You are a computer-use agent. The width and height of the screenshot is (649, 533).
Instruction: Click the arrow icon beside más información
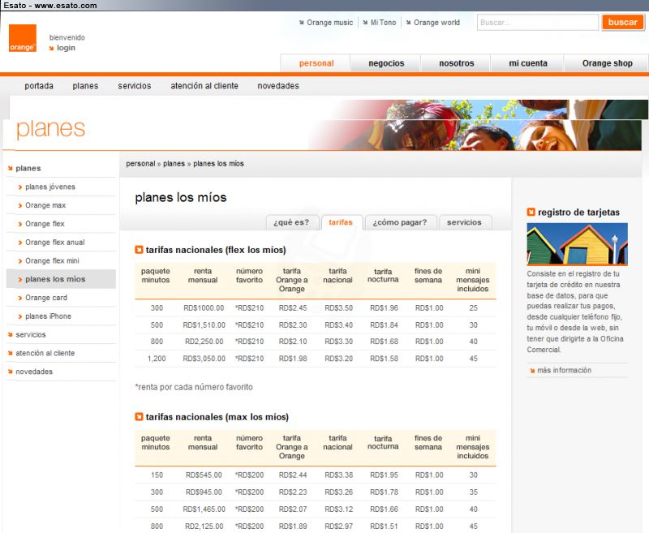point(532,371)
